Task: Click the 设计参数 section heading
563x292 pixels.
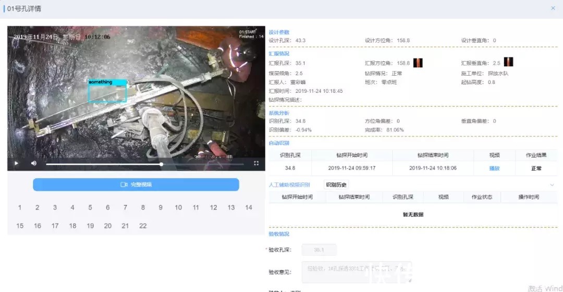Action: (x=279, y=32)
